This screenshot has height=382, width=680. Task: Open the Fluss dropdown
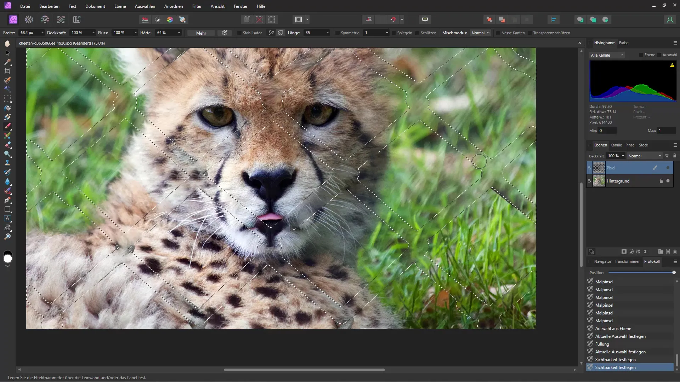(135, 33)
